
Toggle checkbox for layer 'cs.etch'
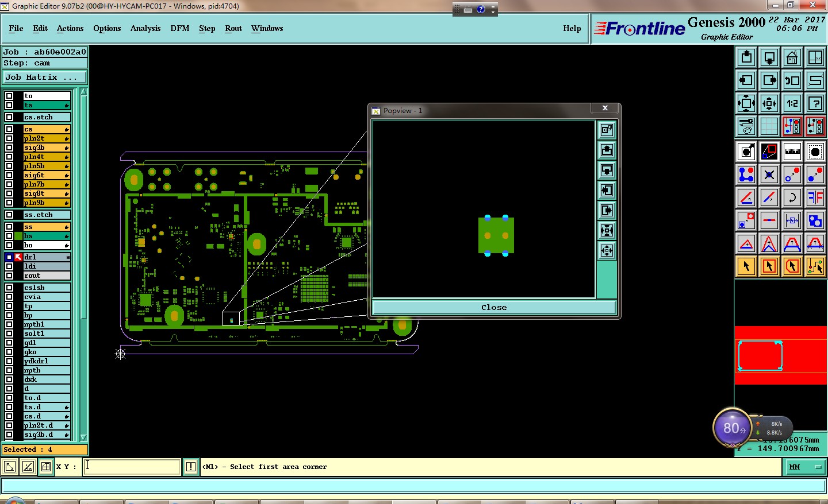tap(9, 117)
